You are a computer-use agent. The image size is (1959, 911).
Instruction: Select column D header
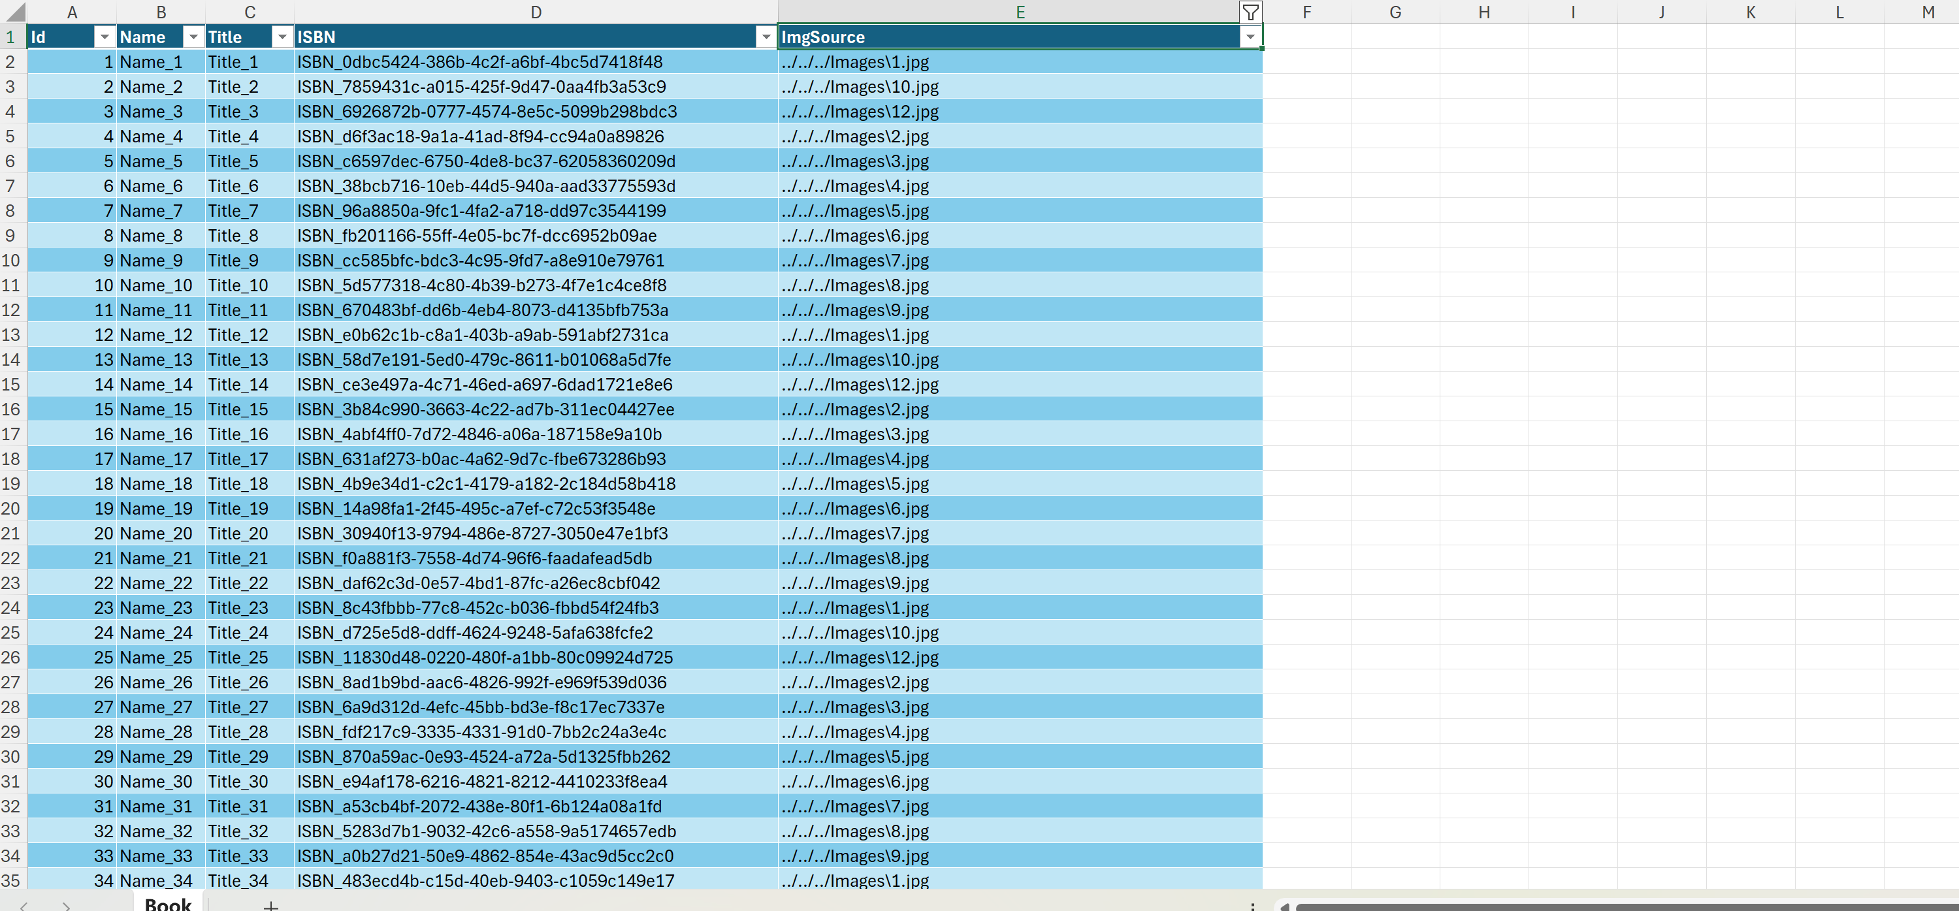pos(536,12)
